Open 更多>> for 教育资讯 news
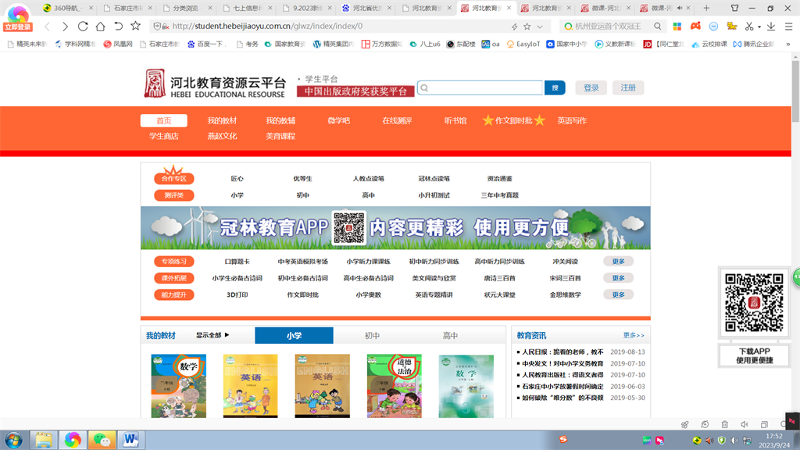This screenshot has height=450, width=800. 634,335
